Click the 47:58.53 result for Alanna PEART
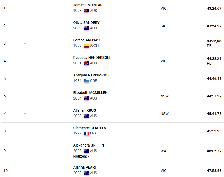Image resolution: width=224 pixels, height=177 pixels. (214, 171)
